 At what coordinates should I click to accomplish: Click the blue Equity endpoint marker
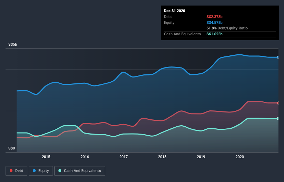278,57
